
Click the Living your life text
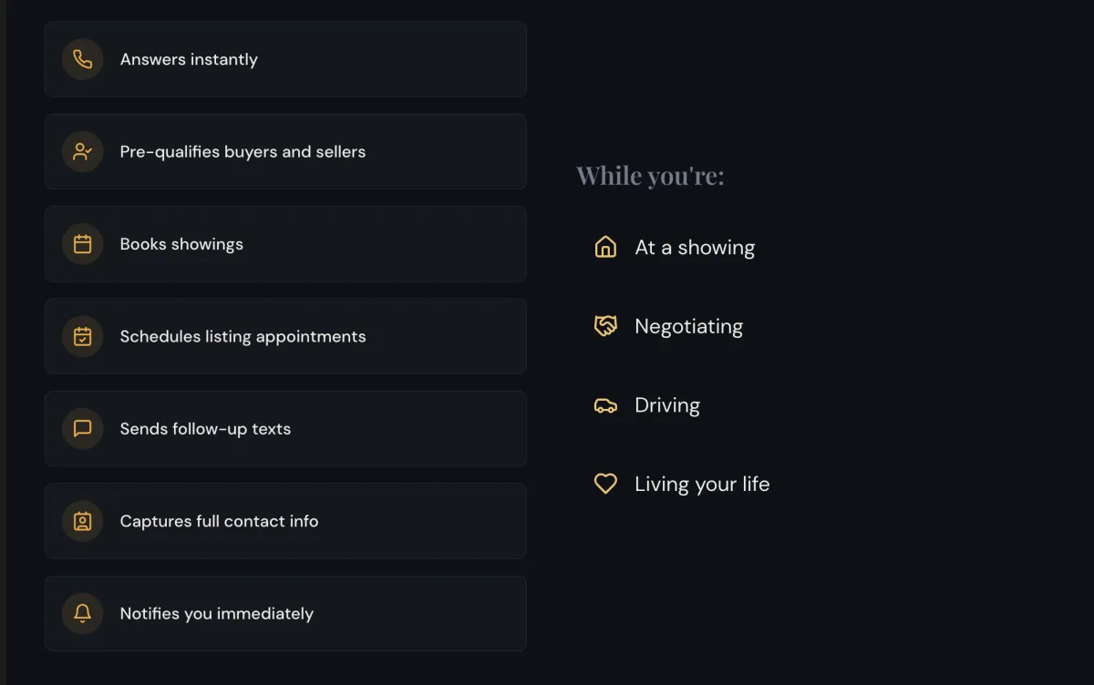pyautogui.click(x=702, y=484)
